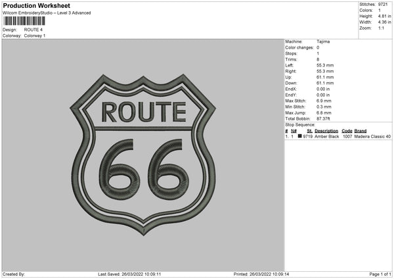Click the stitch count 9719 in the sequence row
This screenshot has height=279, width=394.
click(x=308, y=137)
